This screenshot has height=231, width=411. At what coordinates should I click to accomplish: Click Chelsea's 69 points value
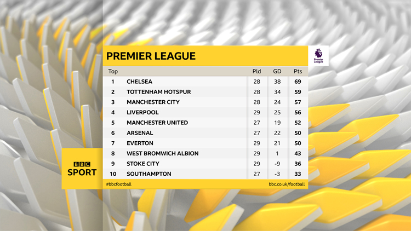(298, 82)
